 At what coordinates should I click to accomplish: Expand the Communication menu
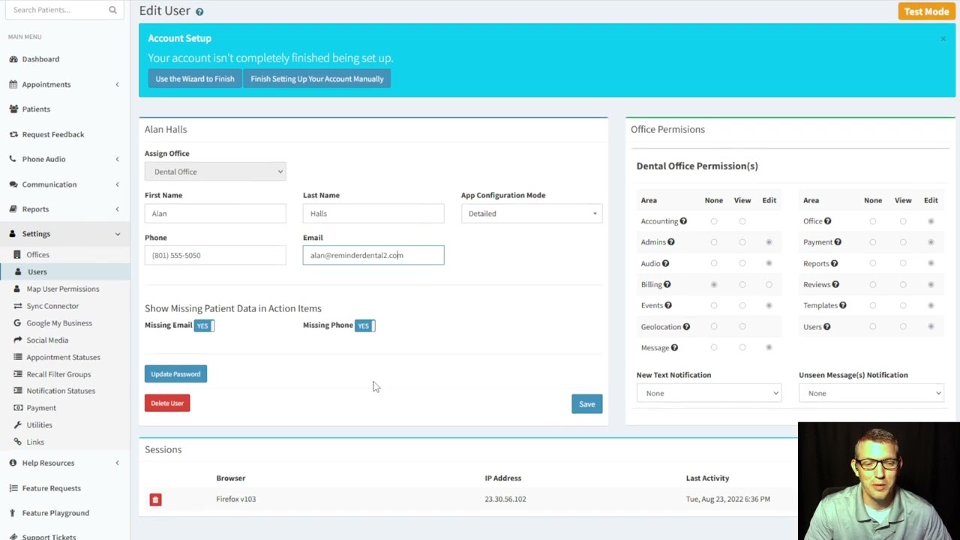[x=64, y=184]
